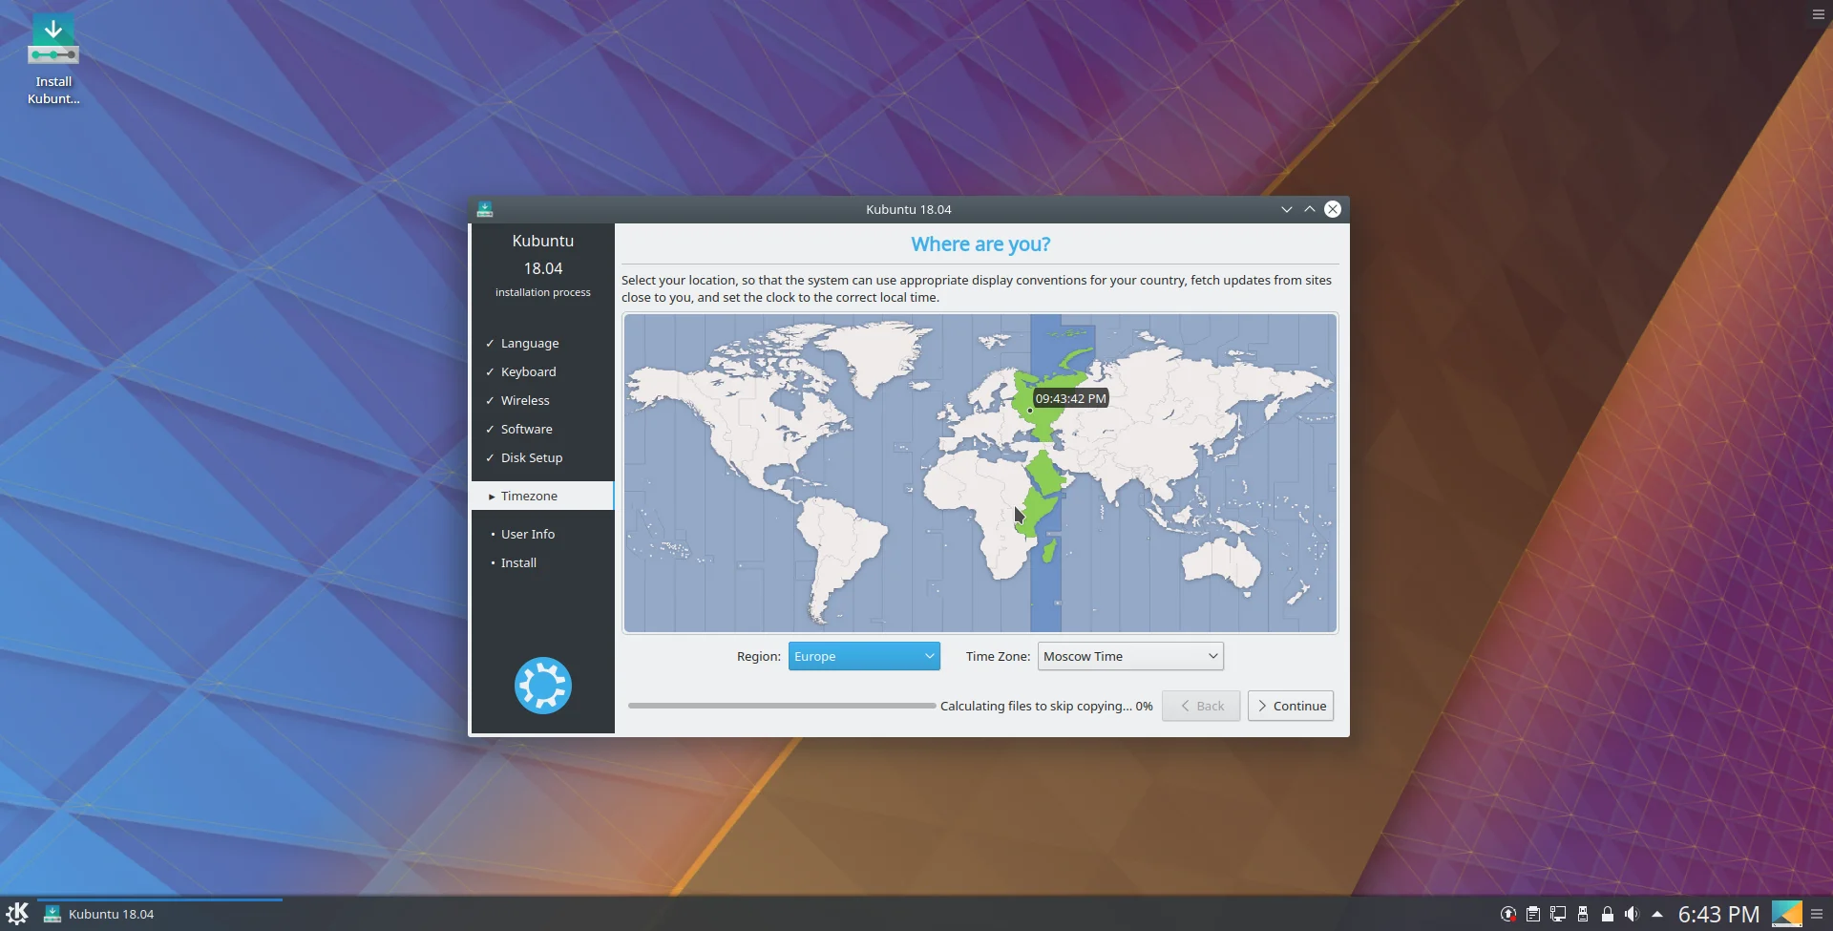Viewport: 1833px width, 931px height.
Task: Select the Timezone step in the sidebar
Action: [542, 496]
